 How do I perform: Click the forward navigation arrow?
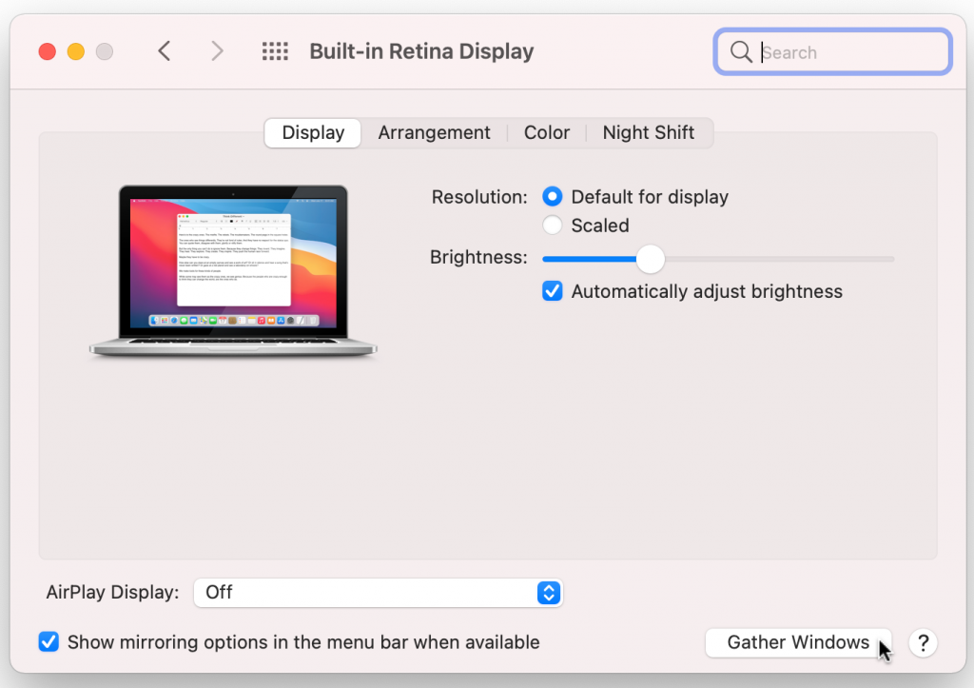pyautogui.click(x=217, y=51)
